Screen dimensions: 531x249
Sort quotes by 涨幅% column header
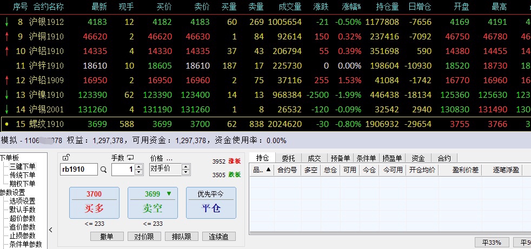(351, 7)
